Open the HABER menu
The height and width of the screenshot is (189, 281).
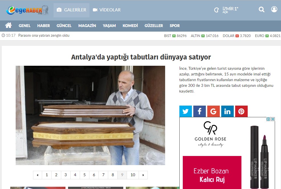pos(44,26)
